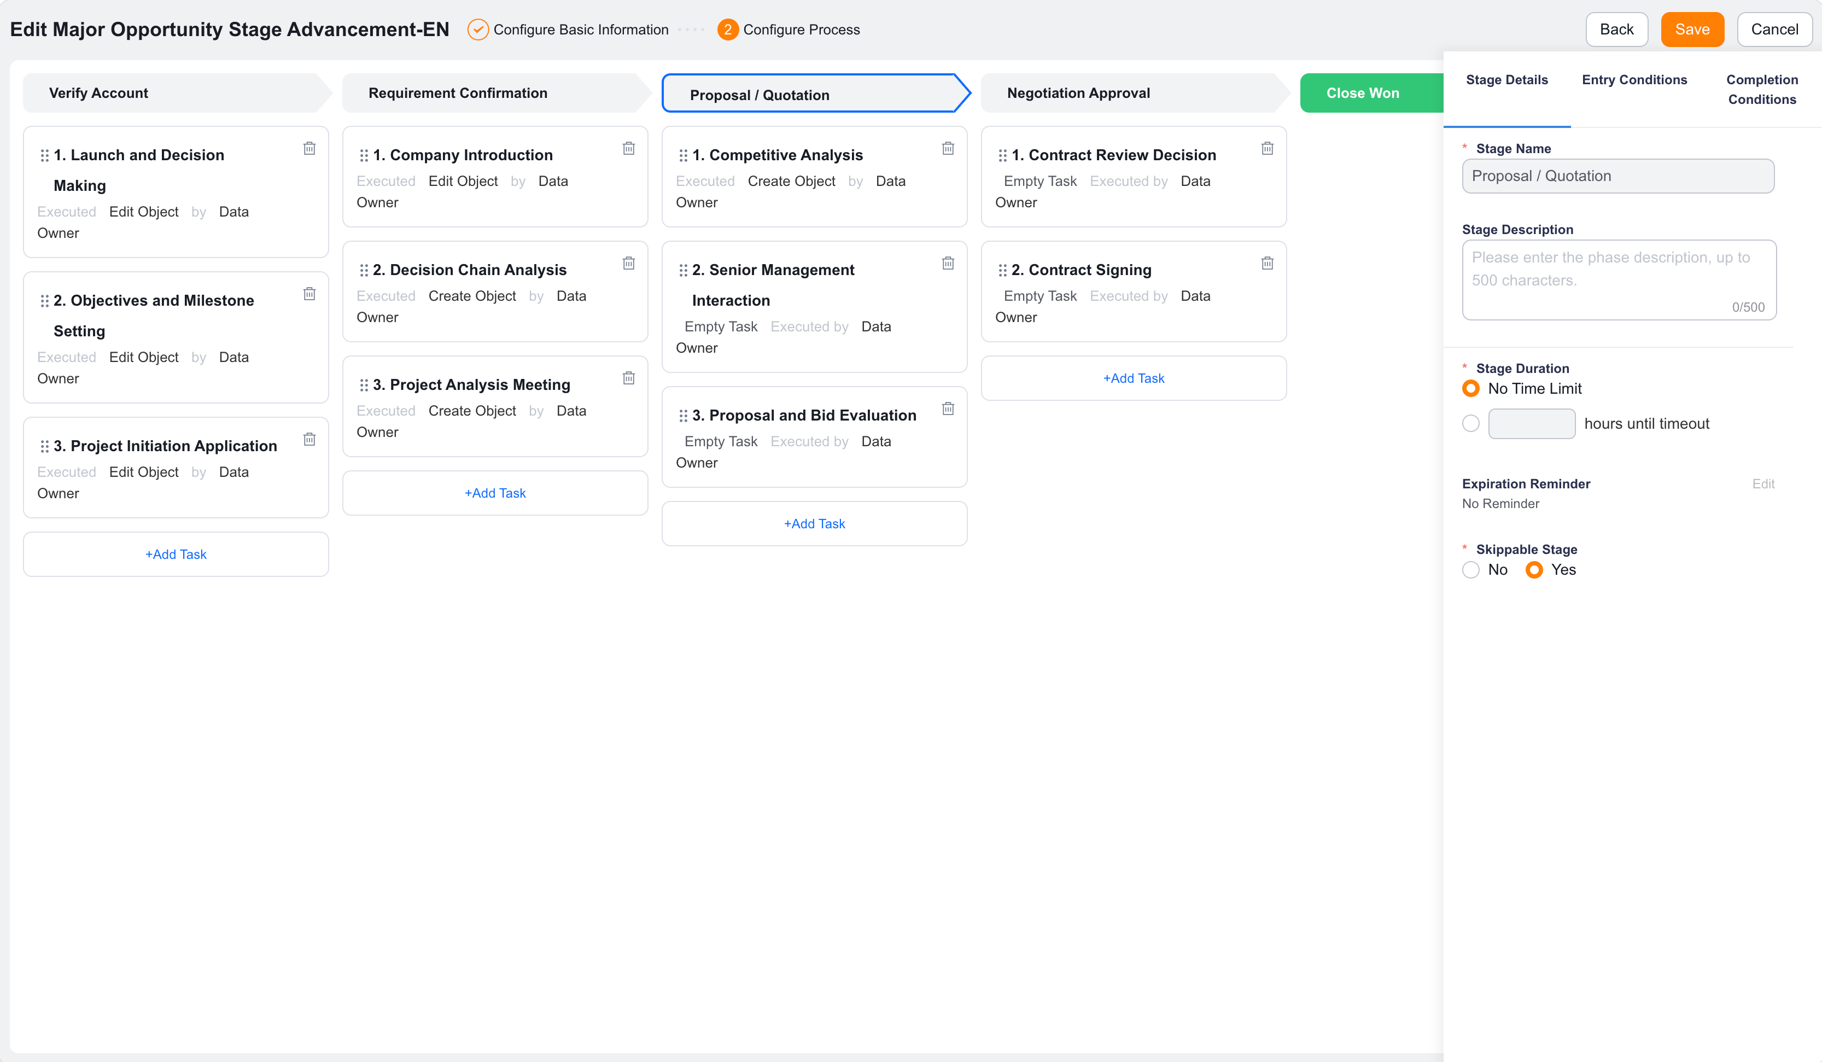
Task: Delete the Contract Review Decision task
Action: [x=1268, y=148]
